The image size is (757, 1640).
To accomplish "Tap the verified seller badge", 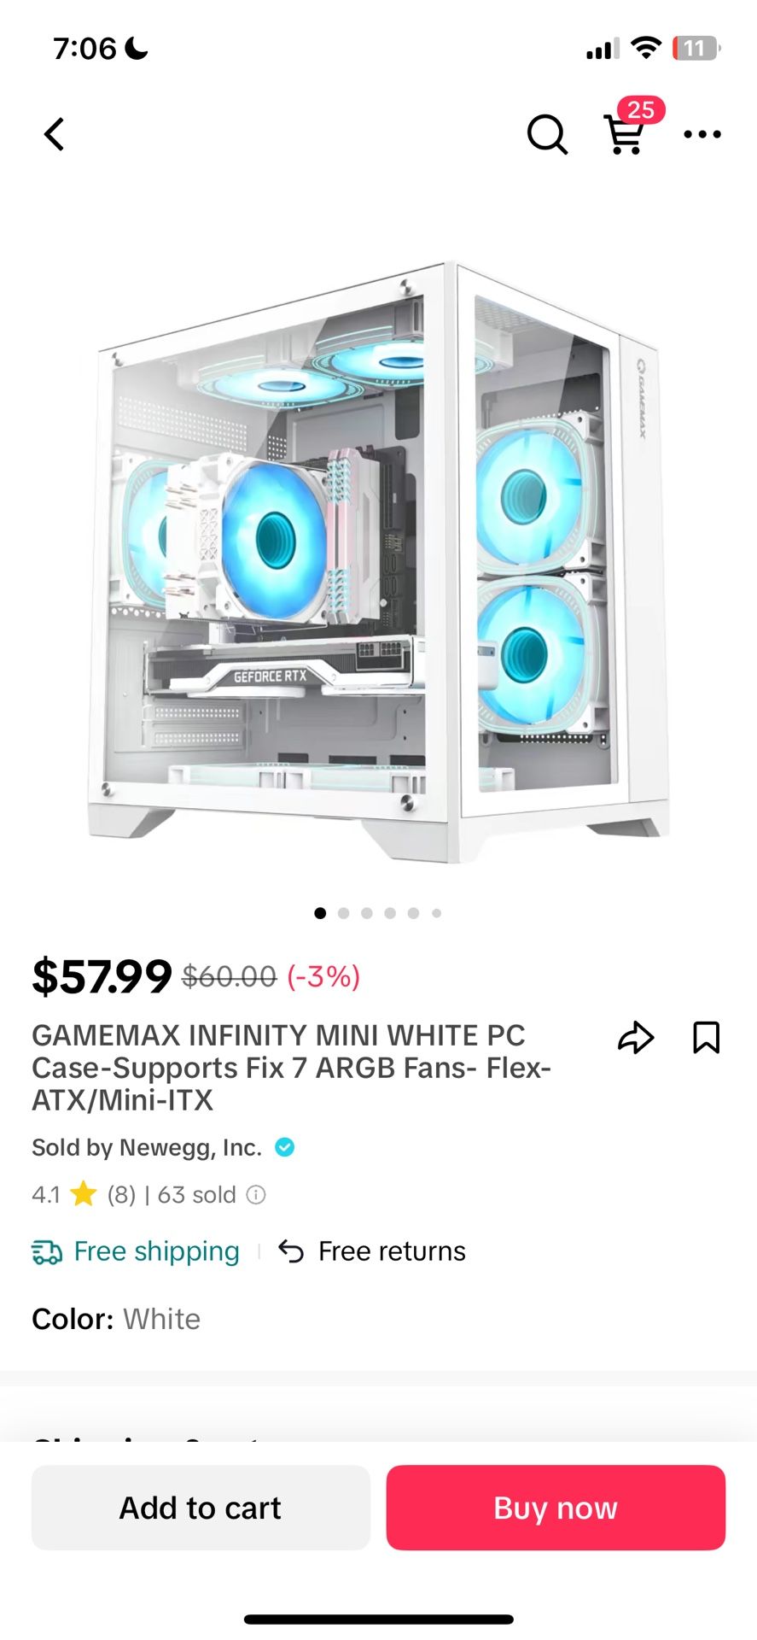I will (285, 1147).
